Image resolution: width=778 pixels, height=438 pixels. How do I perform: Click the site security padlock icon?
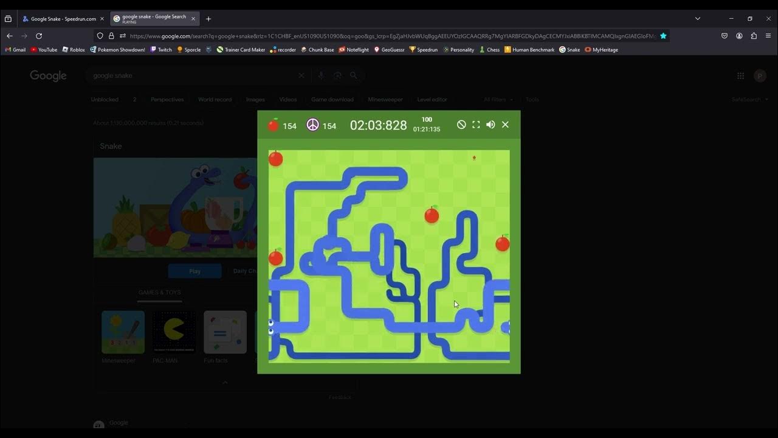pyautogui.click(x=111, y=36)
